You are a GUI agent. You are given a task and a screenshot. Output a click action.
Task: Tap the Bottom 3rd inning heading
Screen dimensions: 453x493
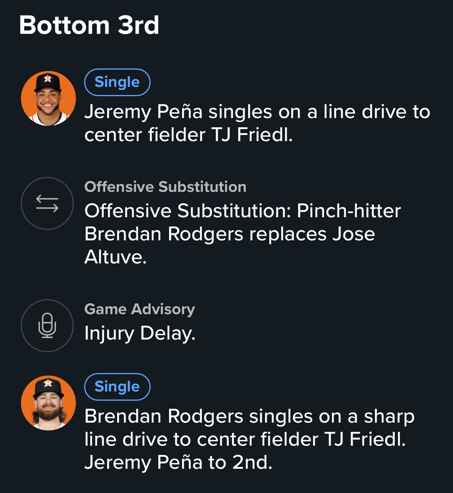click(89, 25)
